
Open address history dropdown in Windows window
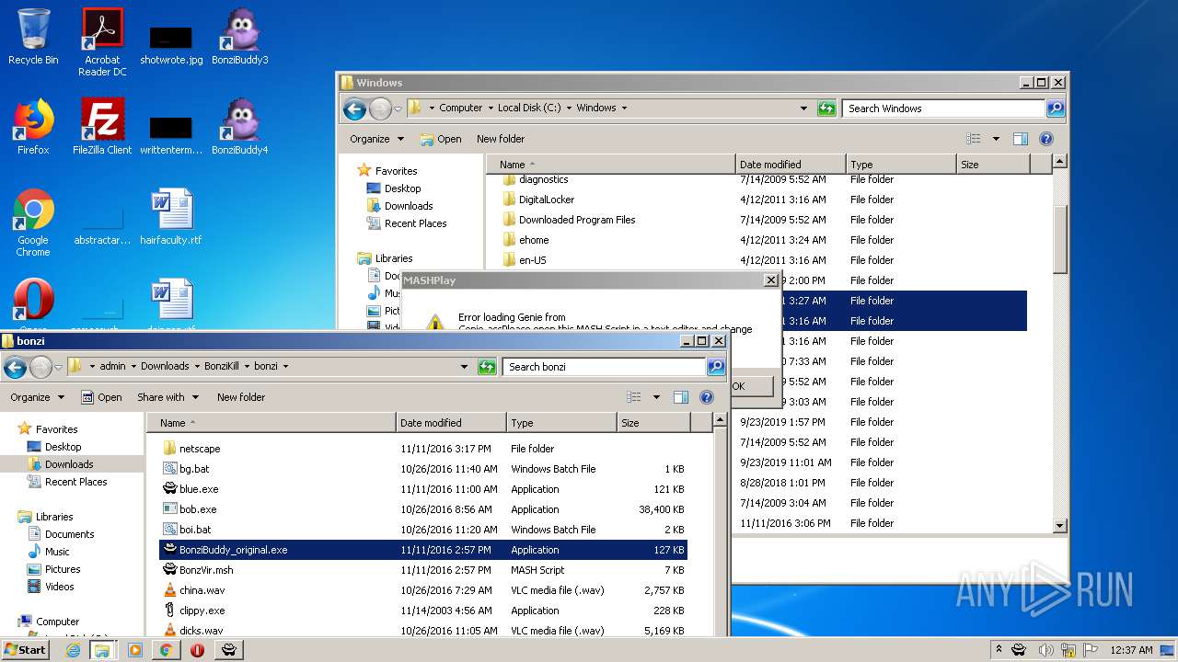point(803,108)
